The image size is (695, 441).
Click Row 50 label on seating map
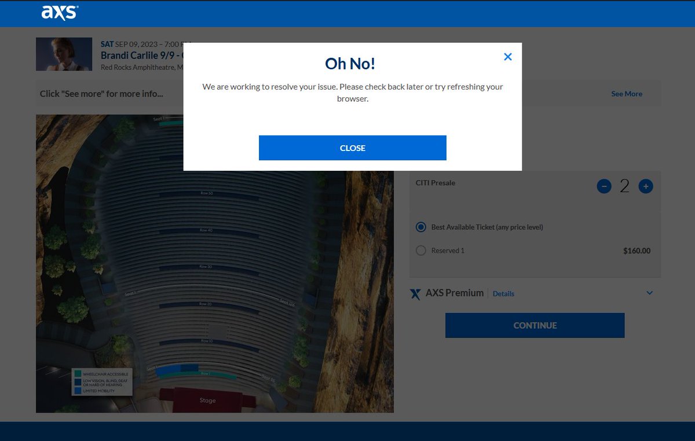coord(206,193)
